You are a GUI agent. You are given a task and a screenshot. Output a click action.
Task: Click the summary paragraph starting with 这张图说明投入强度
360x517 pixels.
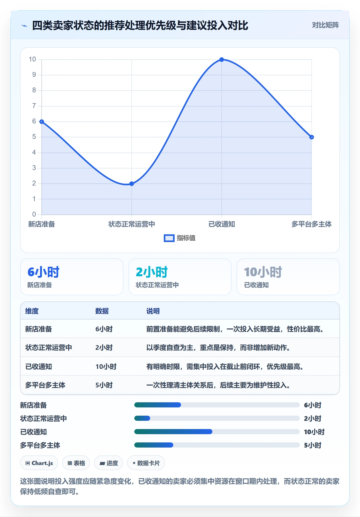pos(180,486)
